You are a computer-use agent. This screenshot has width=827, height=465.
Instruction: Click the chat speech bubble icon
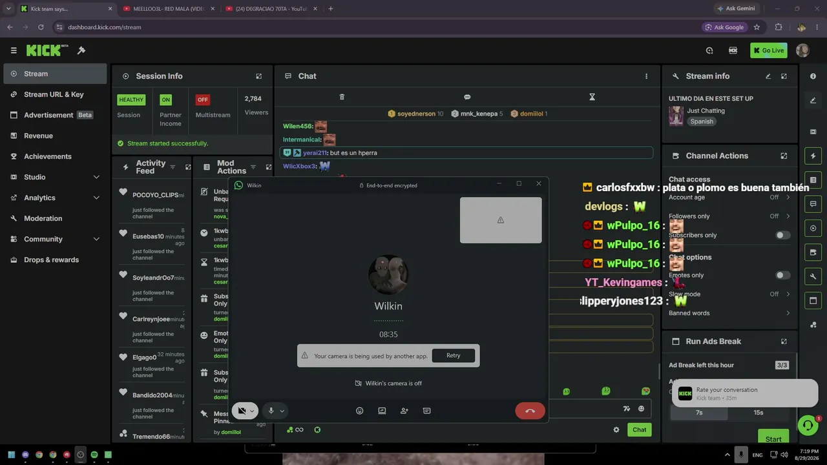coord(467,97)
